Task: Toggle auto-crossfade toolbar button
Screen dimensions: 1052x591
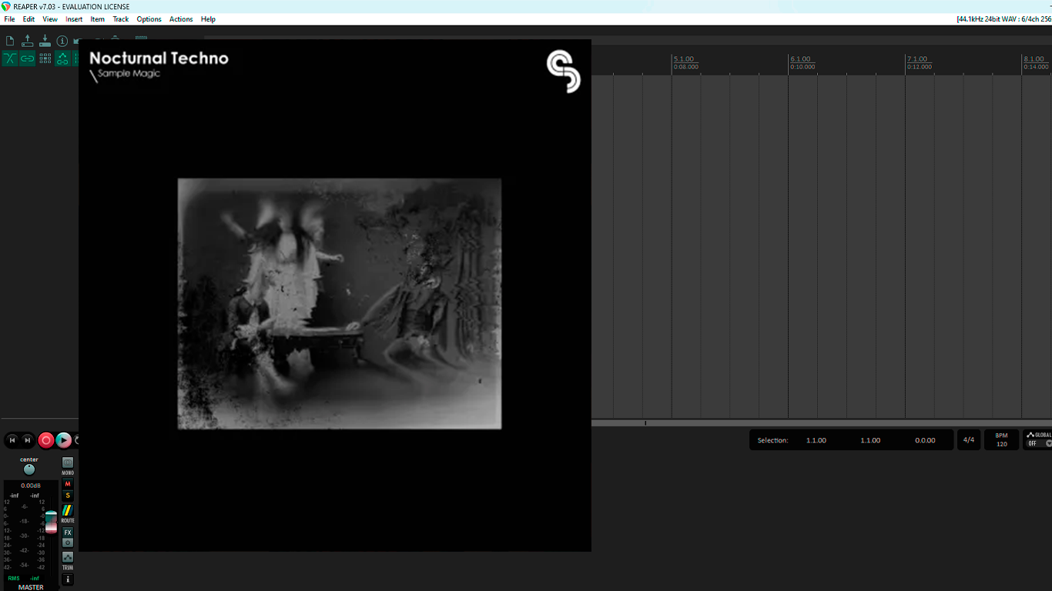Action: click(x=10, y=58)
